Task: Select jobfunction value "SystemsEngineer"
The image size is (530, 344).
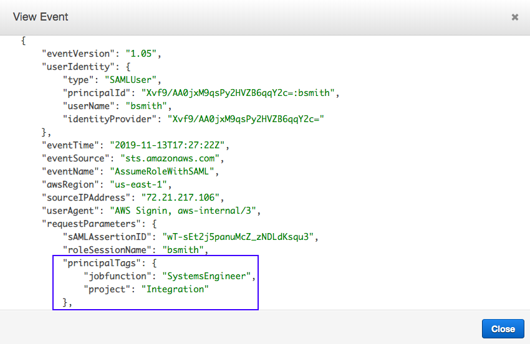Action: [x=206, y=277]
